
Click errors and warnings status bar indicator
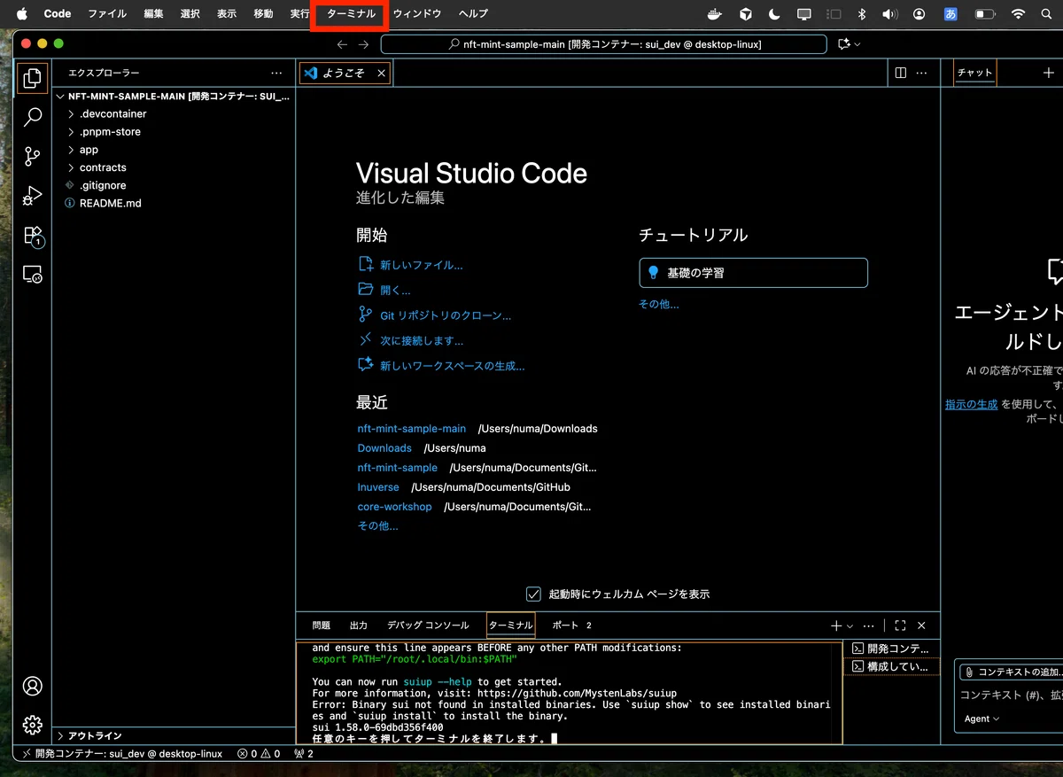[259, 754]
